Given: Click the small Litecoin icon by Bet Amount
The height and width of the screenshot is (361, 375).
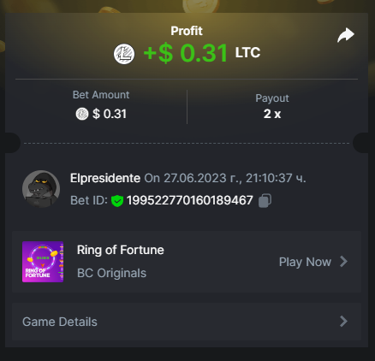Looking at the screenshot, I should click(82, 114).
